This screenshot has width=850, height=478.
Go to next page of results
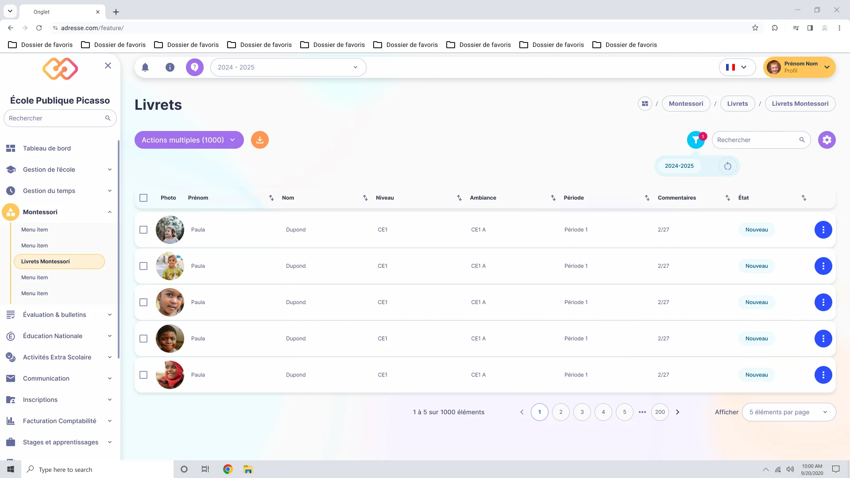[x=677, y=412]
